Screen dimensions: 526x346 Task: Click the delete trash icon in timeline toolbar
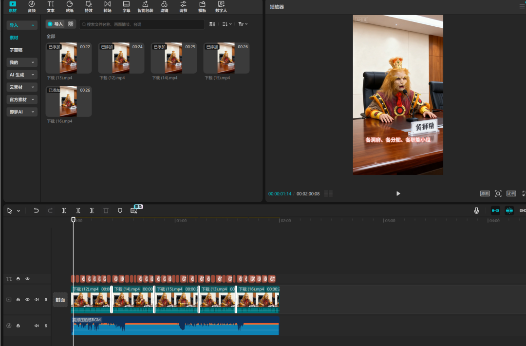pyautogui.click(x=106, y=211)
